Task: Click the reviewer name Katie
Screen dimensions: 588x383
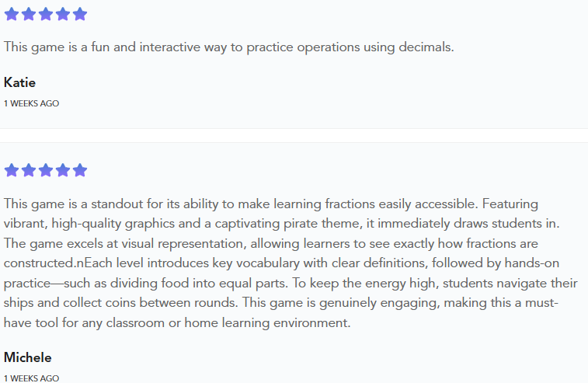Action: (20, 82)
